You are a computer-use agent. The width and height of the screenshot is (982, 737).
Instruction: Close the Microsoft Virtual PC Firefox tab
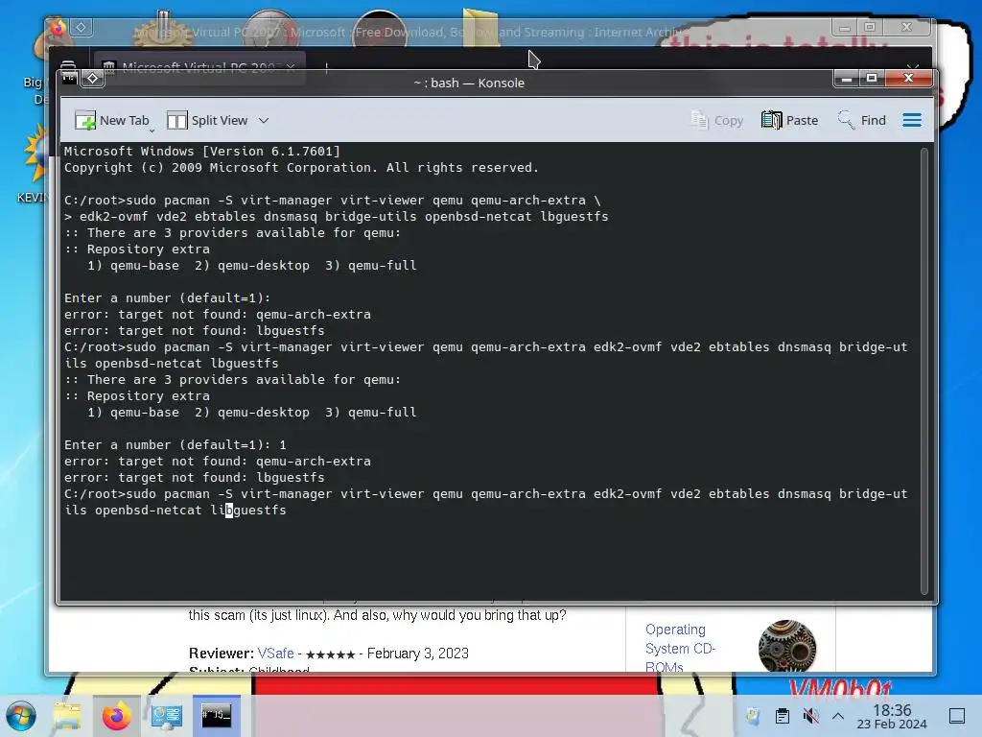coord(291,66)
